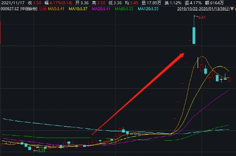Viewport: 236px width, 156px height.
Task: Select the 日线 period label
Action: click(x=43, y=9)
